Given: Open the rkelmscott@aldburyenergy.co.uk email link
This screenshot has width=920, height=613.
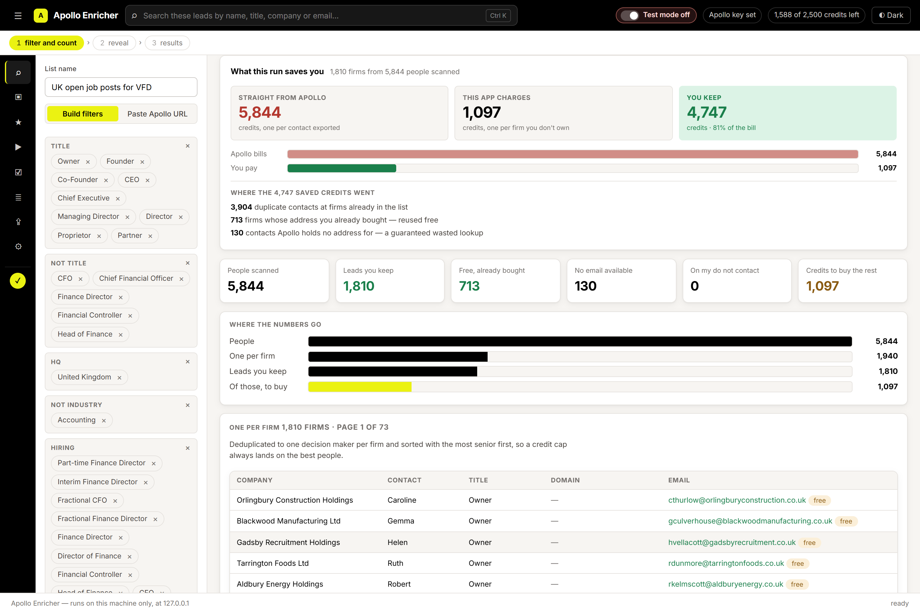Looking at the screenshot, I should point(726,584).
